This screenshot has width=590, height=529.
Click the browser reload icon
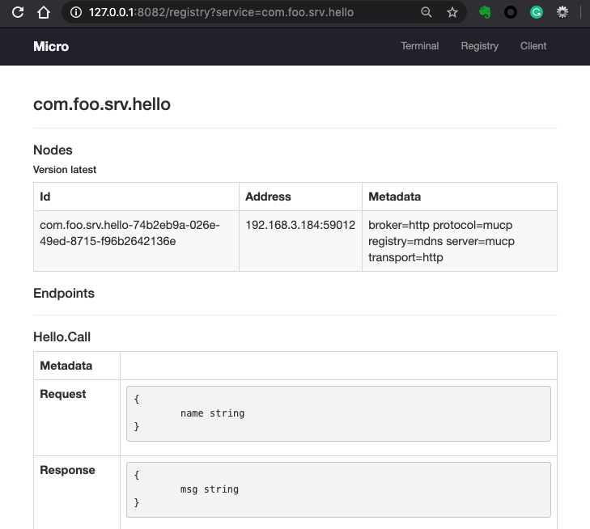point(18,12)
